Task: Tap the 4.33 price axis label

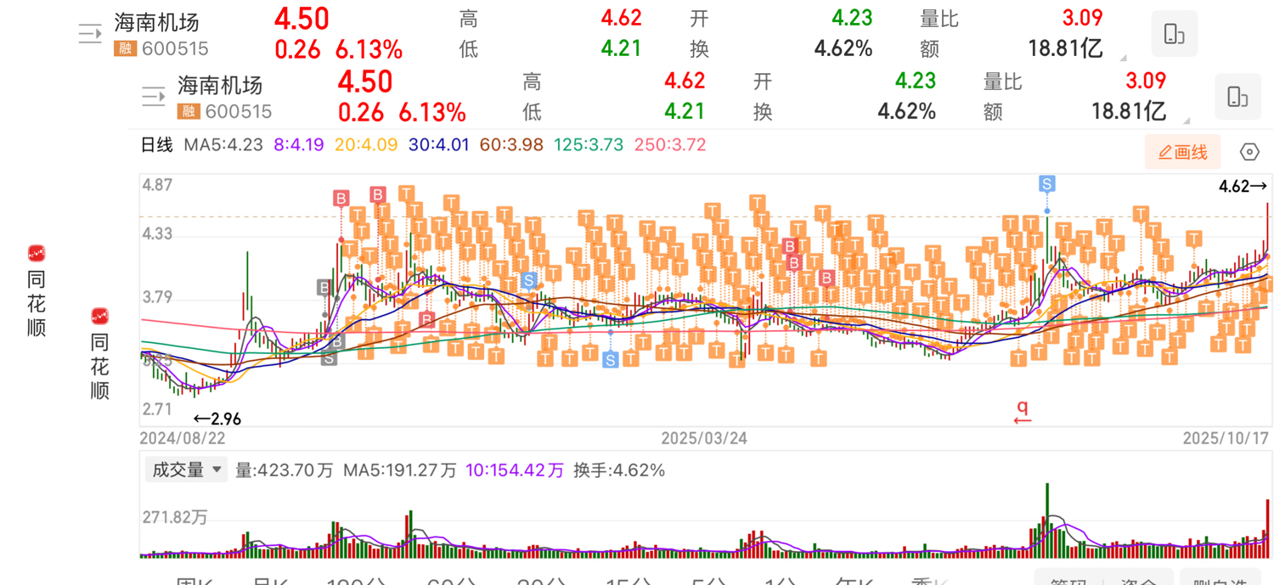Action: (x=156, y=233)
